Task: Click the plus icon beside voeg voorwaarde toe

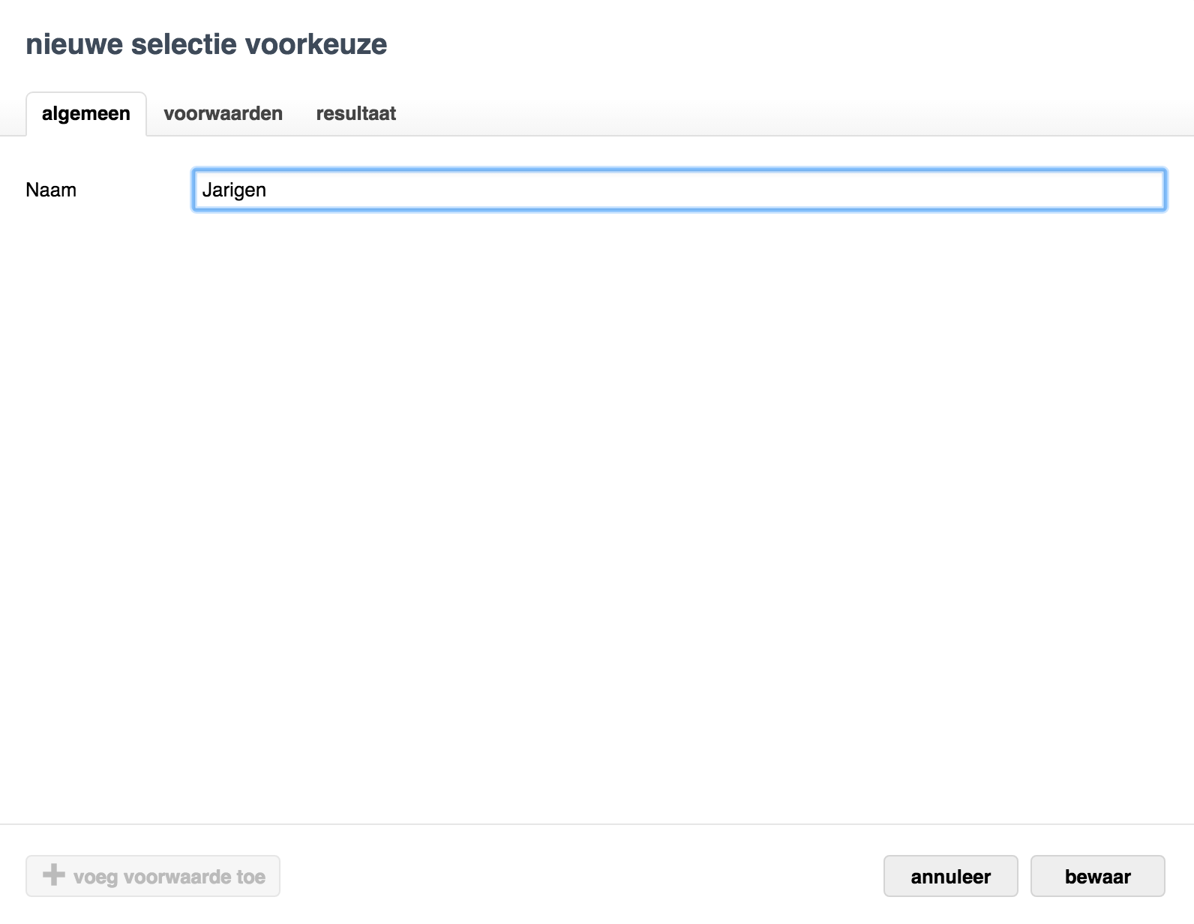Action: click(x=54, y=874)
